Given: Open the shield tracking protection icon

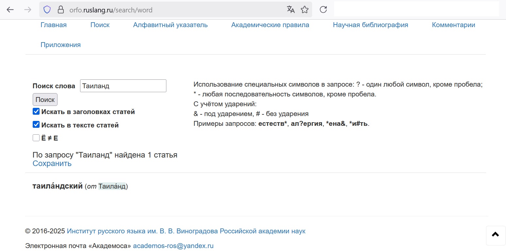Looking at the screenshot, I should click(x=47, y=10).
